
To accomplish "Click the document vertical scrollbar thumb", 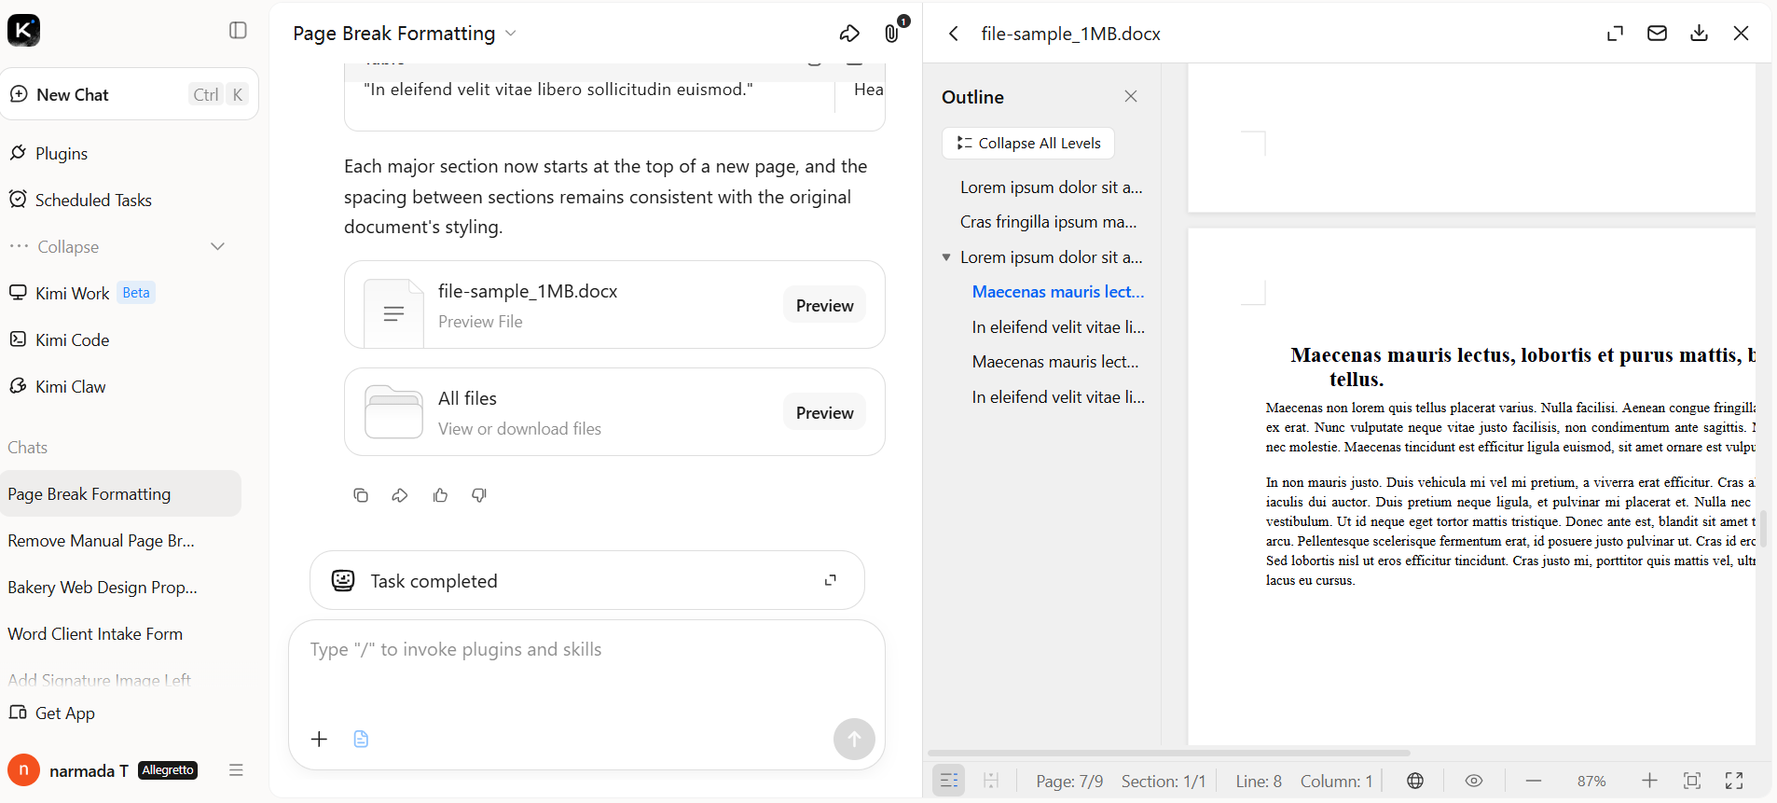I will point(1763,528).
